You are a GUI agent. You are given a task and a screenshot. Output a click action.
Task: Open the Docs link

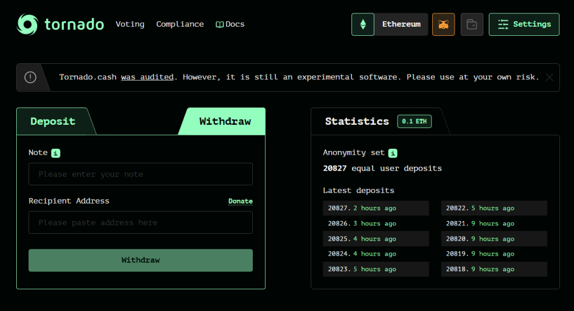point(230,24)
